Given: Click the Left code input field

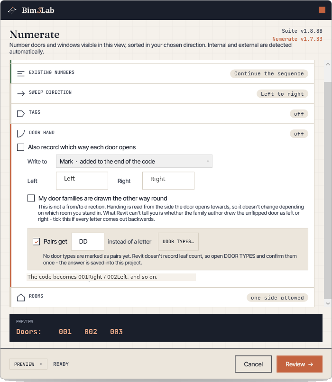Looking at the screenshot, I should pyautogui.click(x=82, y=181).
